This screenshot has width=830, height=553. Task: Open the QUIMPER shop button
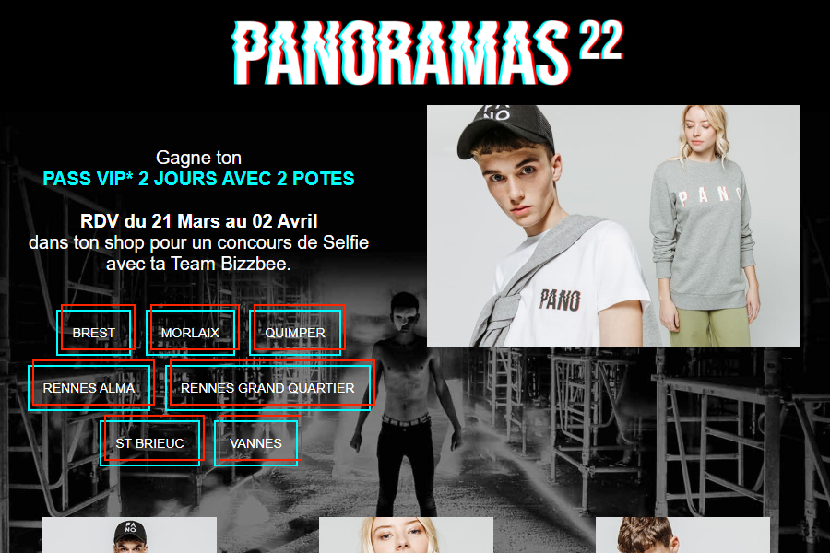297,330
